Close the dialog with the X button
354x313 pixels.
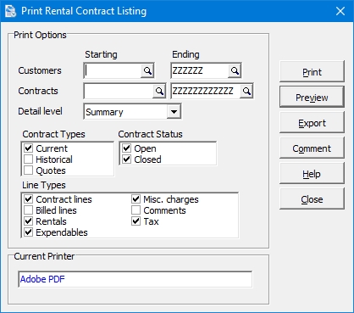340,11
